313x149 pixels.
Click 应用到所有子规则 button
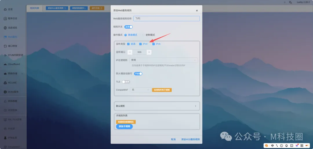click(162, 90)
